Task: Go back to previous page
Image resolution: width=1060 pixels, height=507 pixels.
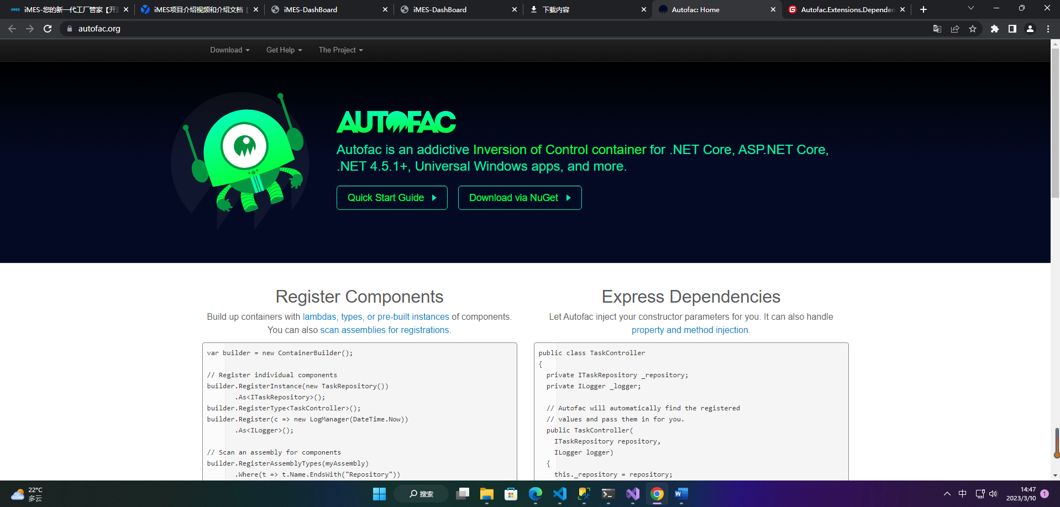Action: click(x=12, y=29)
